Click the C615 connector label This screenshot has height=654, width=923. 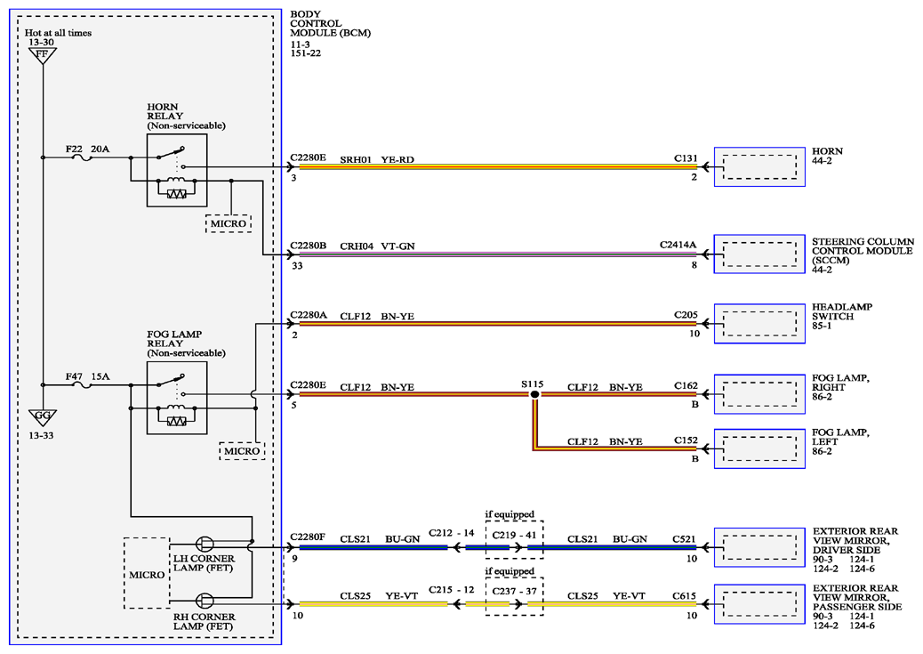pos(684,596)
